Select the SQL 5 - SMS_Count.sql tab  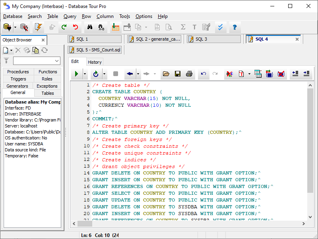(x=95, y=50)
